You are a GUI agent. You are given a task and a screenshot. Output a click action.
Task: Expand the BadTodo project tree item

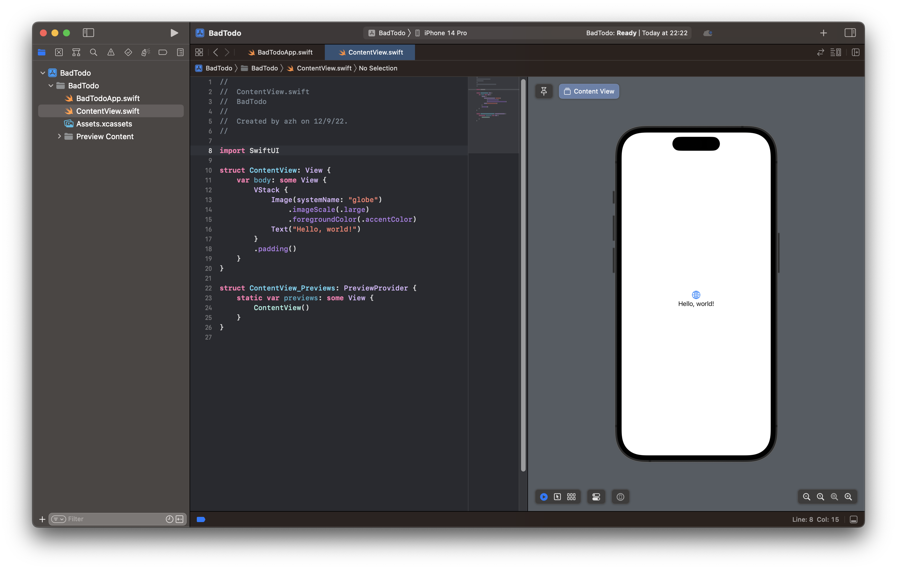pyautogui.click(x=42, y=72)
